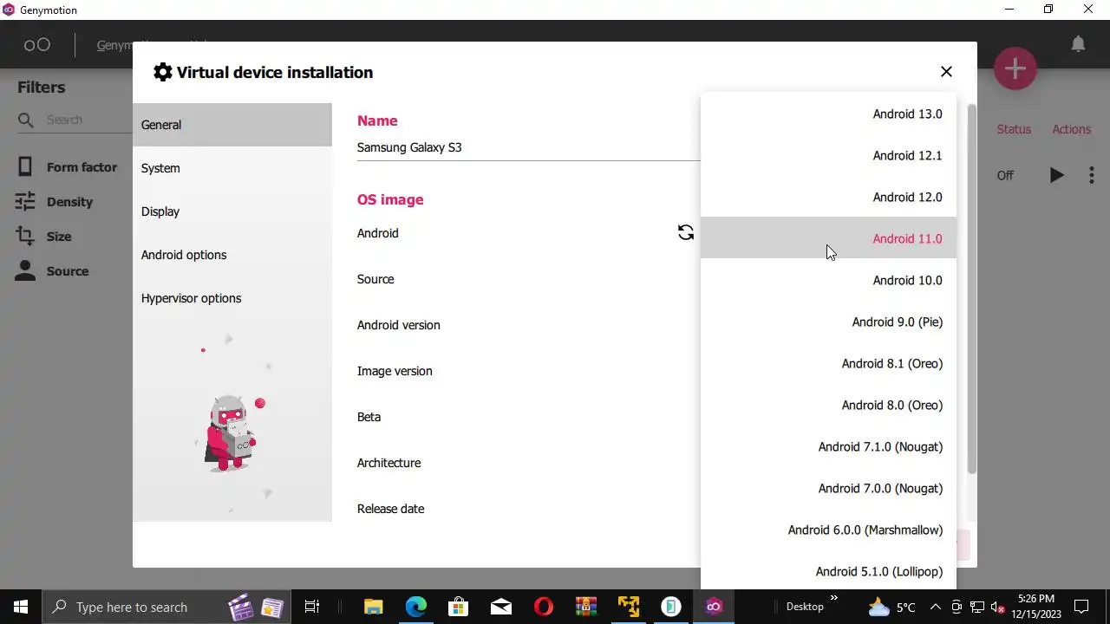Click the Genymotion taskbar icon

pos(714,607)
